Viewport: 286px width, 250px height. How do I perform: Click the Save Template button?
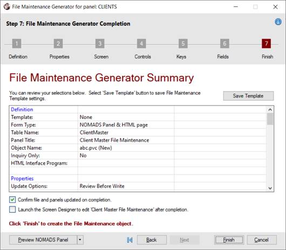(x=248, y=96)
